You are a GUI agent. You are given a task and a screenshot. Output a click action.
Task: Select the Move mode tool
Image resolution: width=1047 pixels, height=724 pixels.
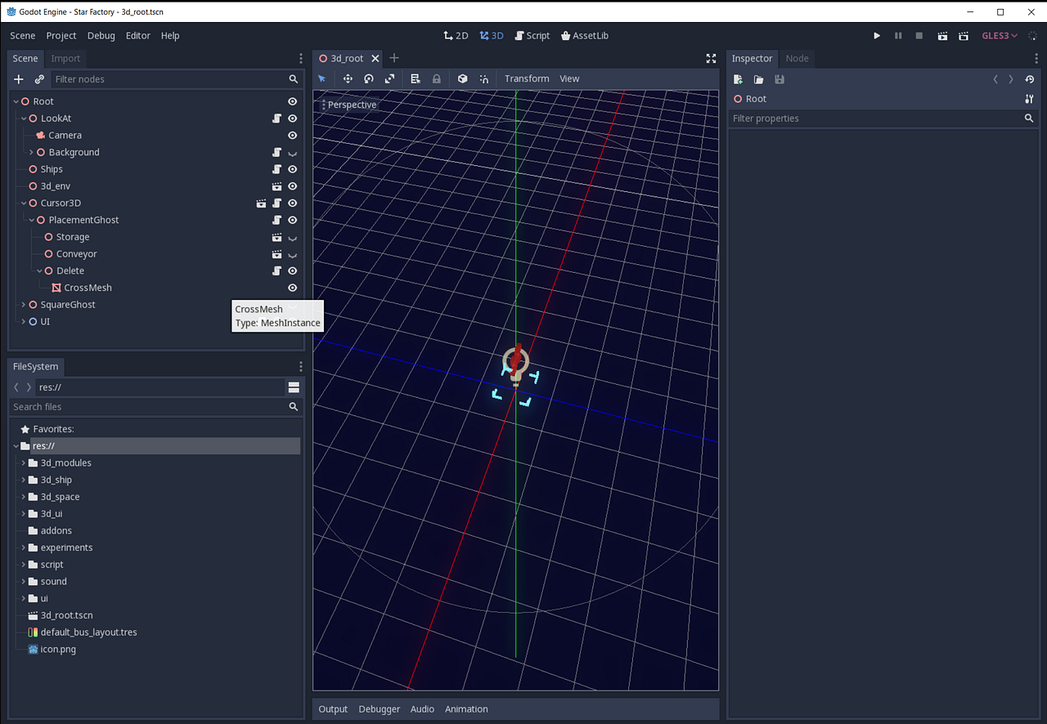[348, 78]
